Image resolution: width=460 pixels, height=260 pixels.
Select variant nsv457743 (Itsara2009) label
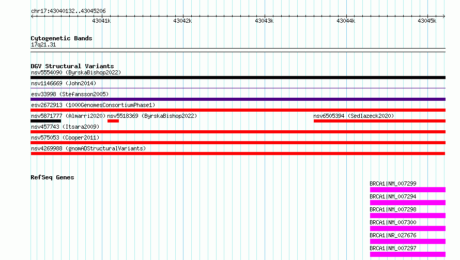coord(65,127)
